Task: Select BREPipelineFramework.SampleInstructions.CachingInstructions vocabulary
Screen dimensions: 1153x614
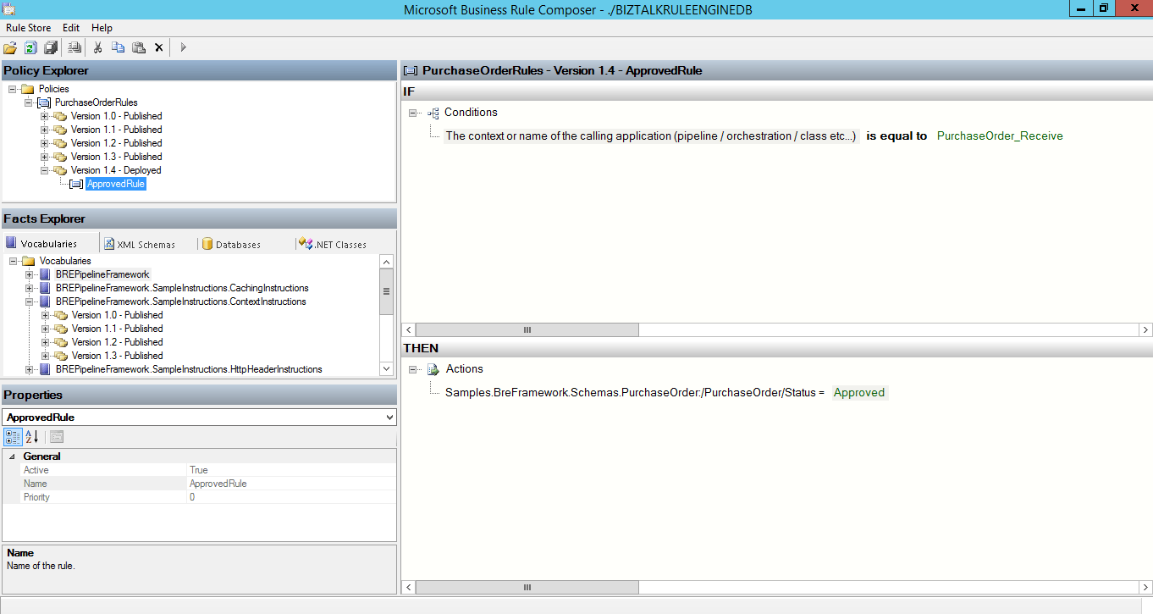Action: [182, 288]
